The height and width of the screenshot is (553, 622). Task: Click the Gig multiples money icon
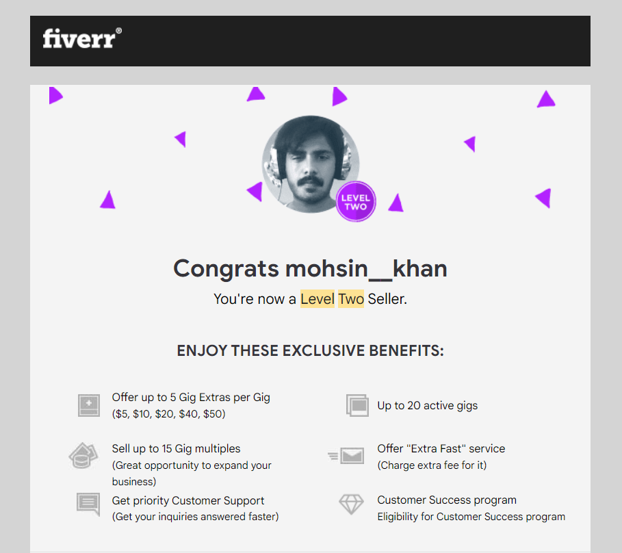coord(83,455)
